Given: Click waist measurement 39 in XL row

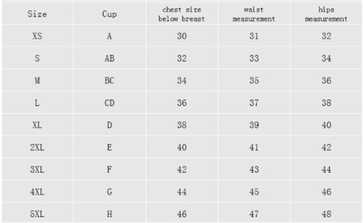Looking at the screenshot, I should 254,125.
